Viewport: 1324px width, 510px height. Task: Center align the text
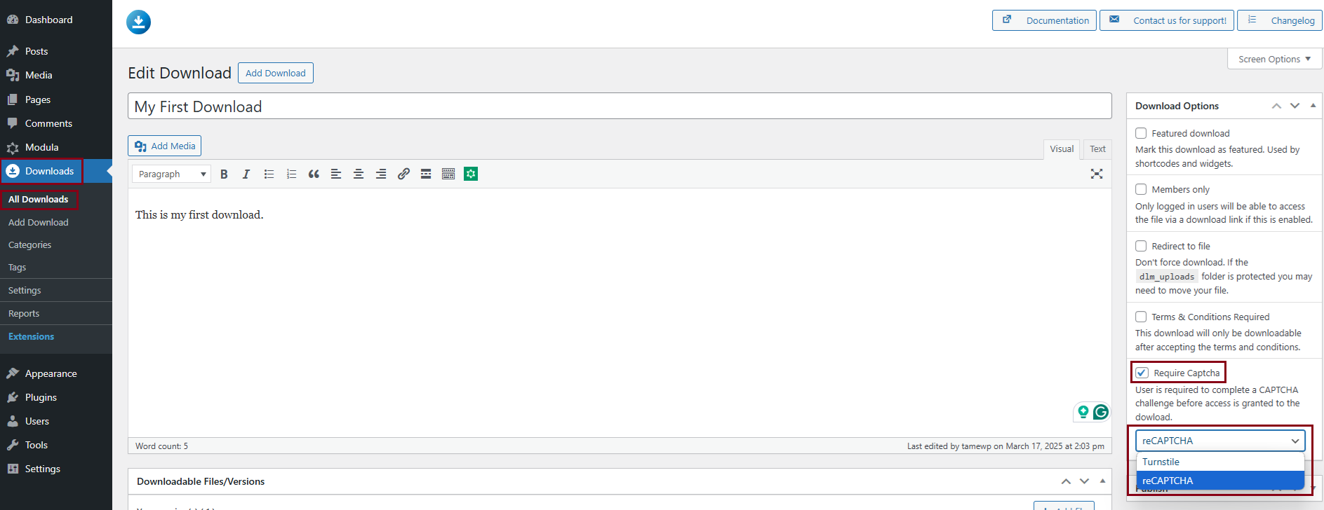click(x=359, y=174)
